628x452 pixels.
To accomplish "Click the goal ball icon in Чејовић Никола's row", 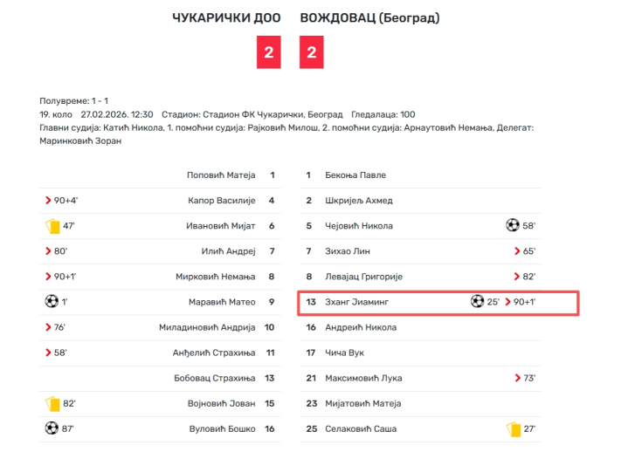I will point(513,226).
